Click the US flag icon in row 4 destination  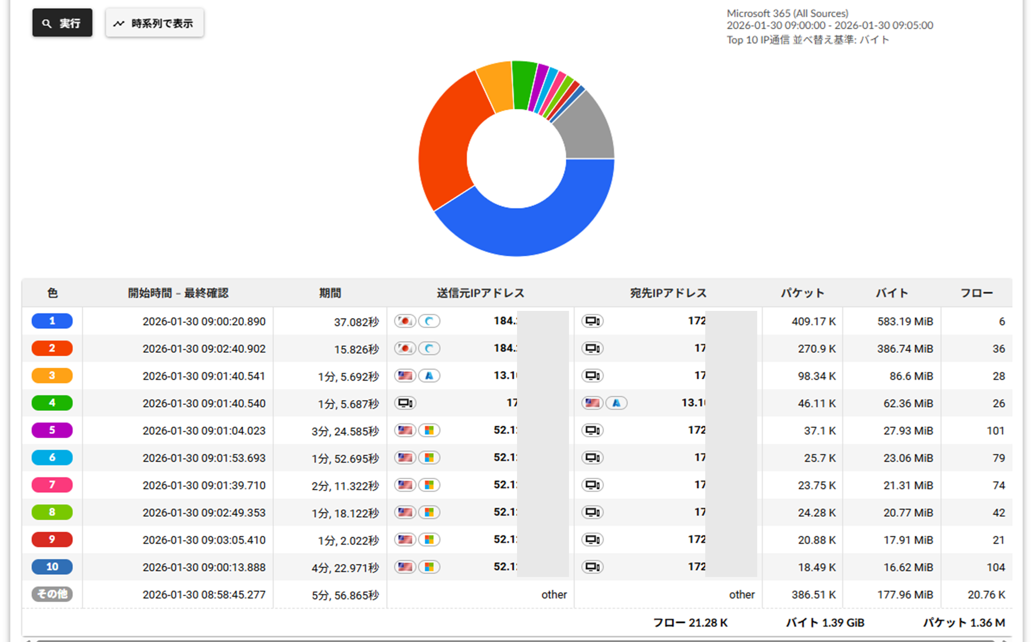[x=592, y=403]
